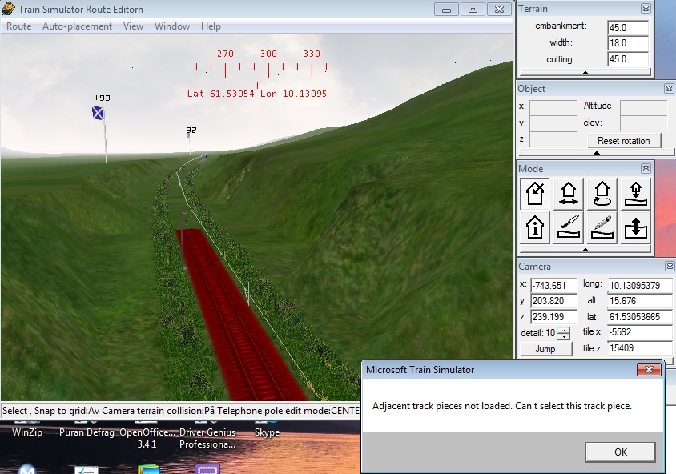The width and height of the screenshot is (676, 474).
Task: Close the Object panel
Action: (669, 88)
